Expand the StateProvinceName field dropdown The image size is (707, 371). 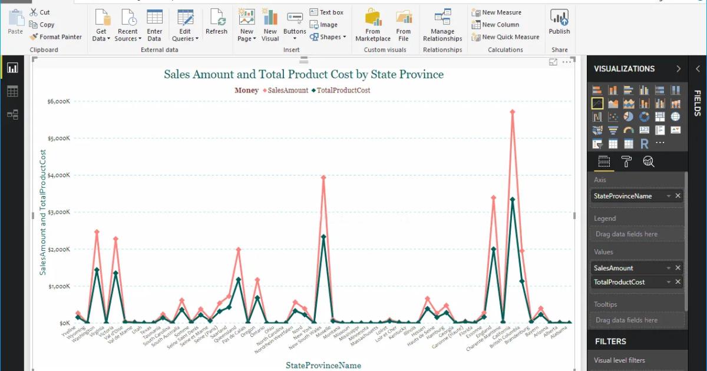point(668,196)
